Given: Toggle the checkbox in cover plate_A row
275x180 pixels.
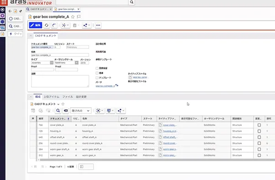Looking at the screenshot, I should 259,125.
